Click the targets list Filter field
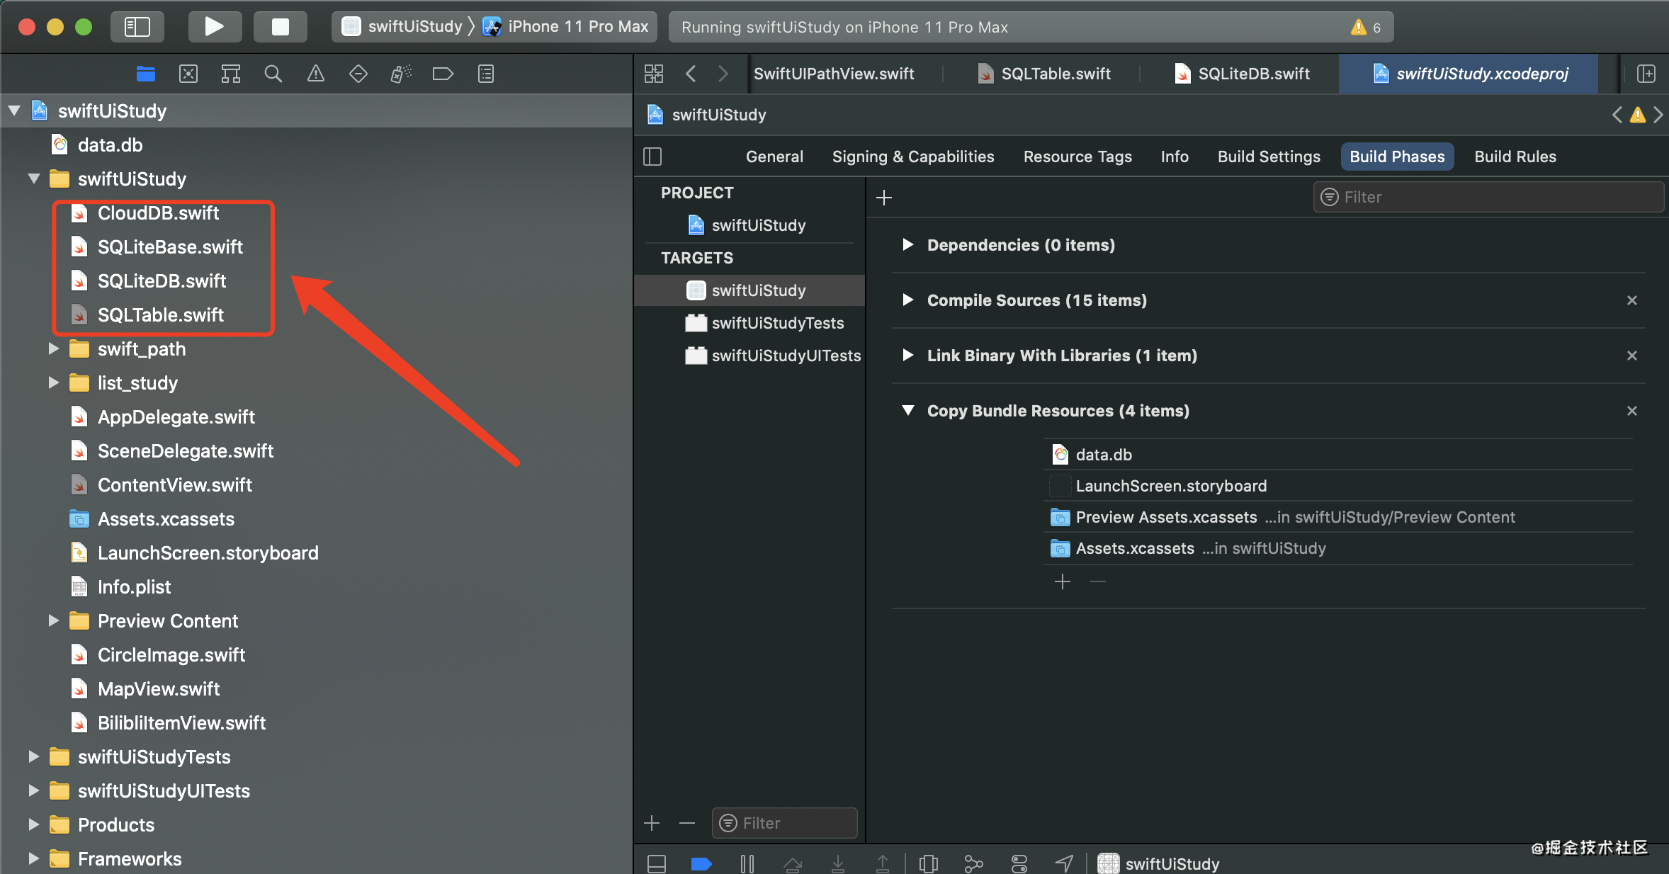This screenshot has width=1669, height=874. tap(785, 823)
